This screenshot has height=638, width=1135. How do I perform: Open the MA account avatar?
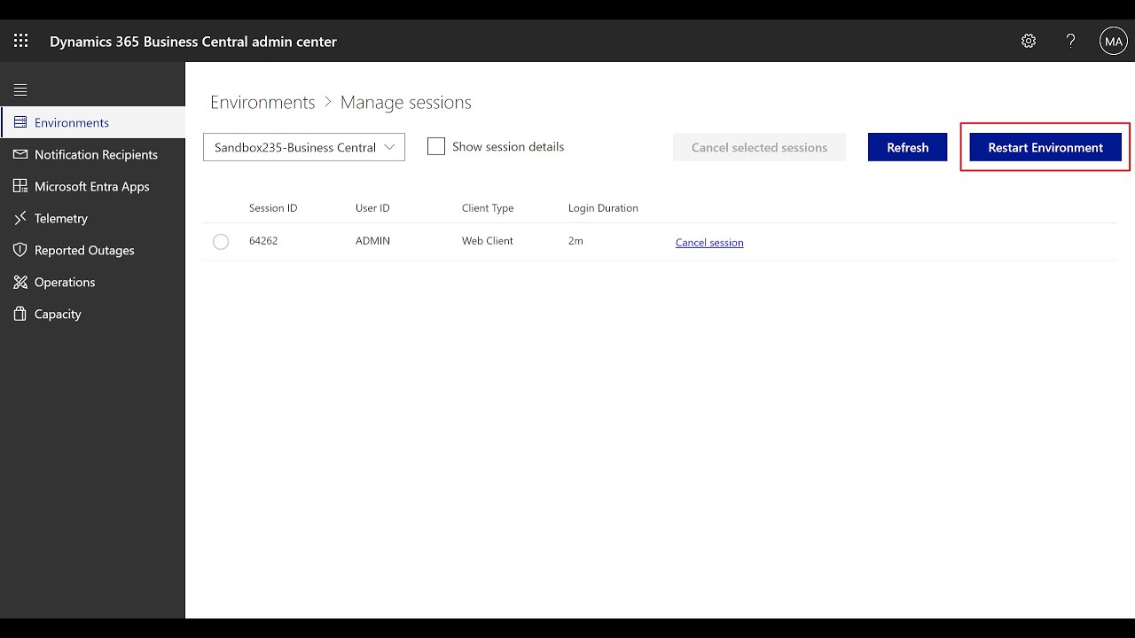pyautogui.click(x=1113, y=41)
